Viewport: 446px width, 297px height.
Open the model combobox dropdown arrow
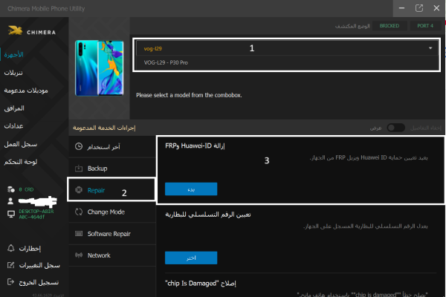click(430, 48)
